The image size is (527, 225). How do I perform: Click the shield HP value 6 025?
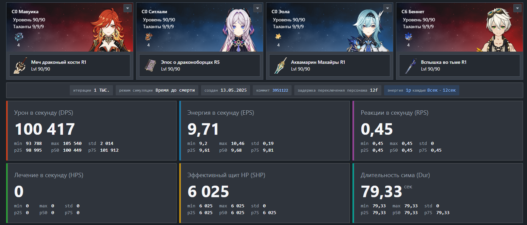coord(208,192)
